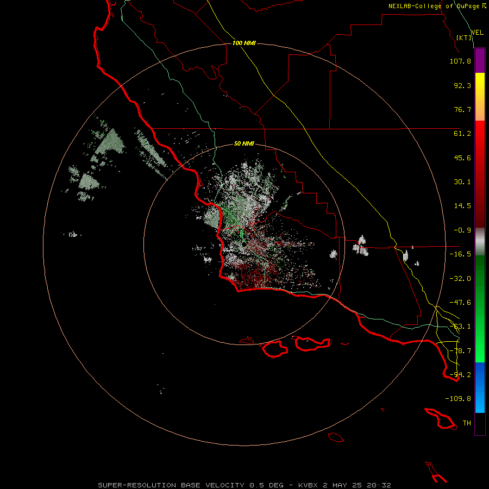This screenshot has width=489, height=489.
Task: Click the bright green segment of color bar
Action: click(480, 309)
